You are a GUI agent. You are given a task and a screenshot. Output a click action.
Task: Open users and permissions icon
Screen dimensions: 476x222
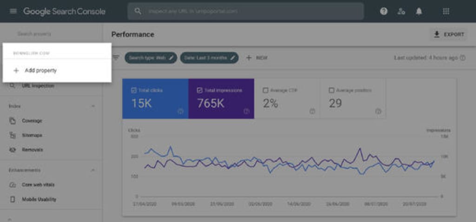pyautogui.click(x=401, y=12)
